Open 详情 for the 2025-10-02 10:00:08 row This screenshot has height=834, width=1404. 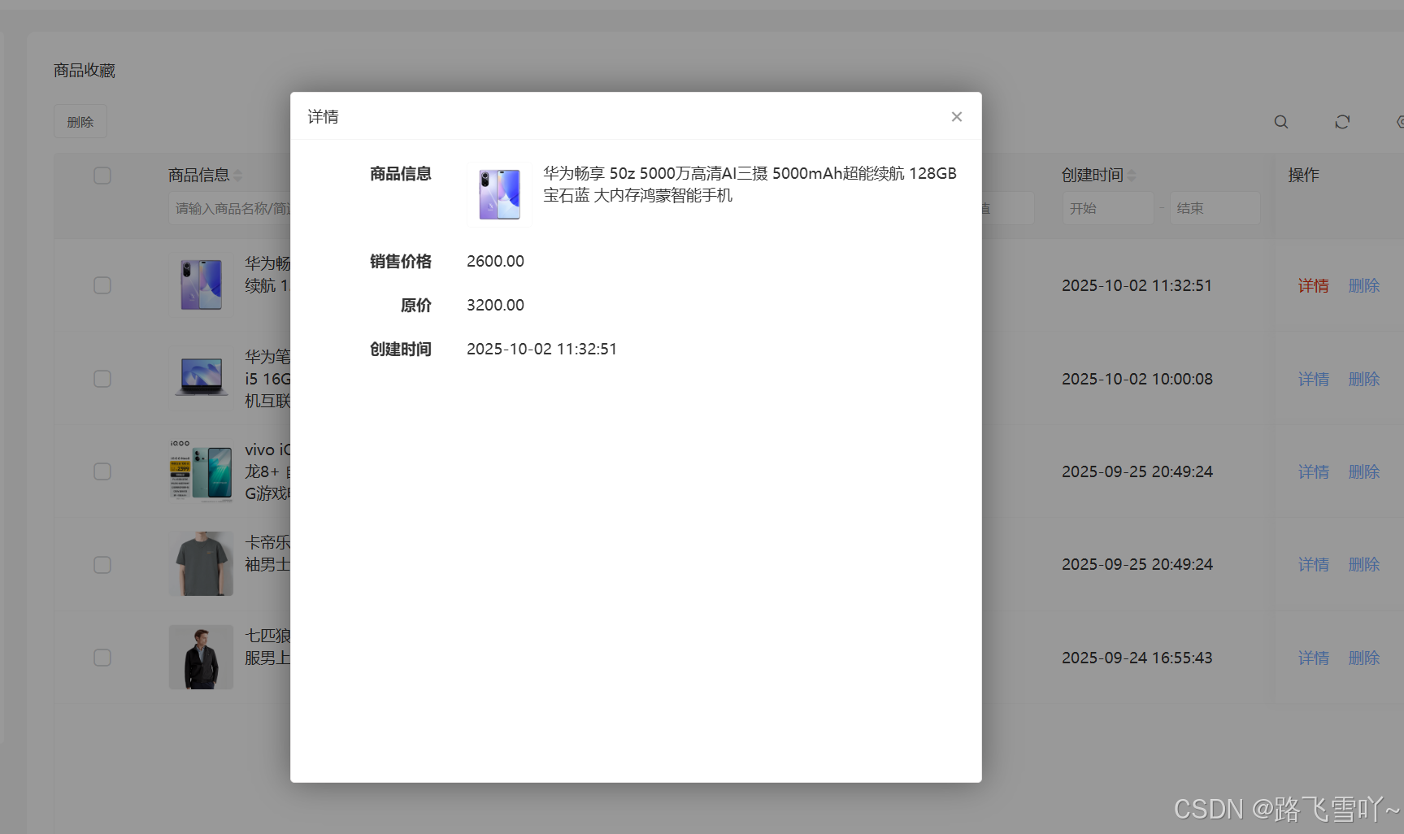point(1314,379)
